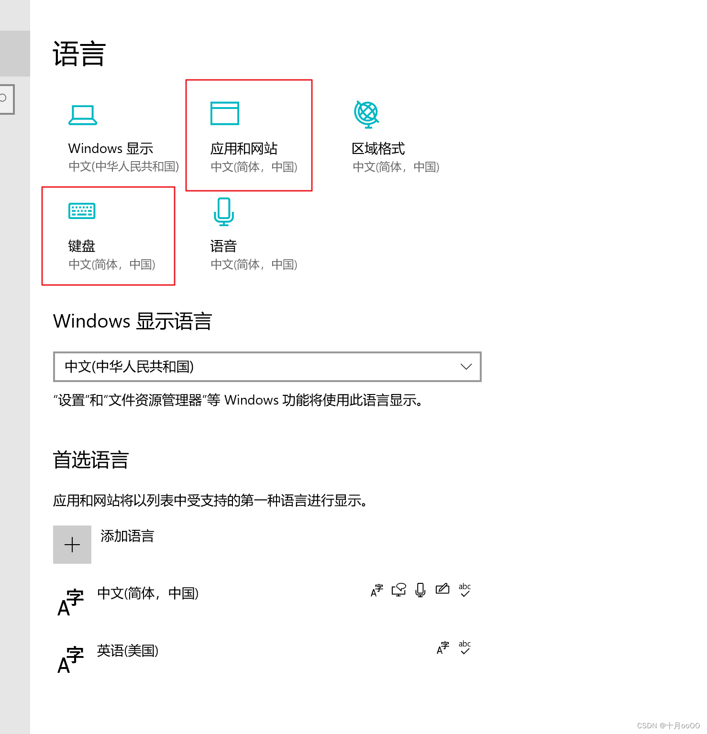Click the 应用和网站 window icon

coord(225,113)
